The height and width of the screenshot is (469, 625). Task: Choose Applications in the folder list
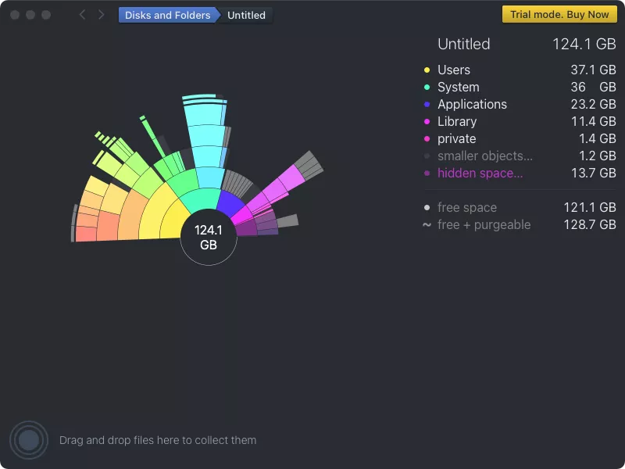tap(472, 105)
